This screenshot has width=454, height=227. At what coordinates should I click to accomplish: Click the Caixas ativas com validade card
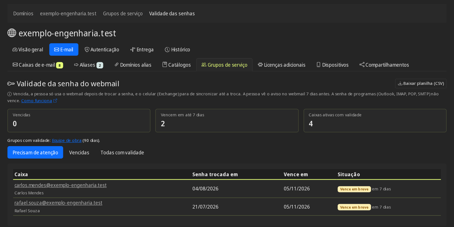click(375, 121)
